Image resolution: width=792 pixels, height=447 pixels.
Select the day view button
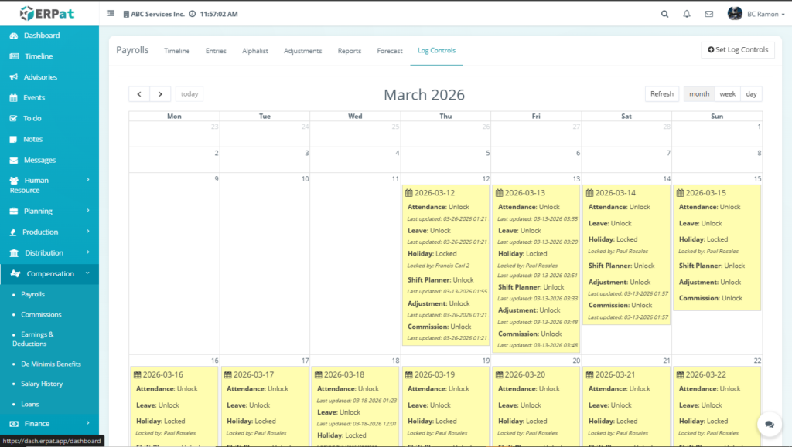[x=751, y=94]
